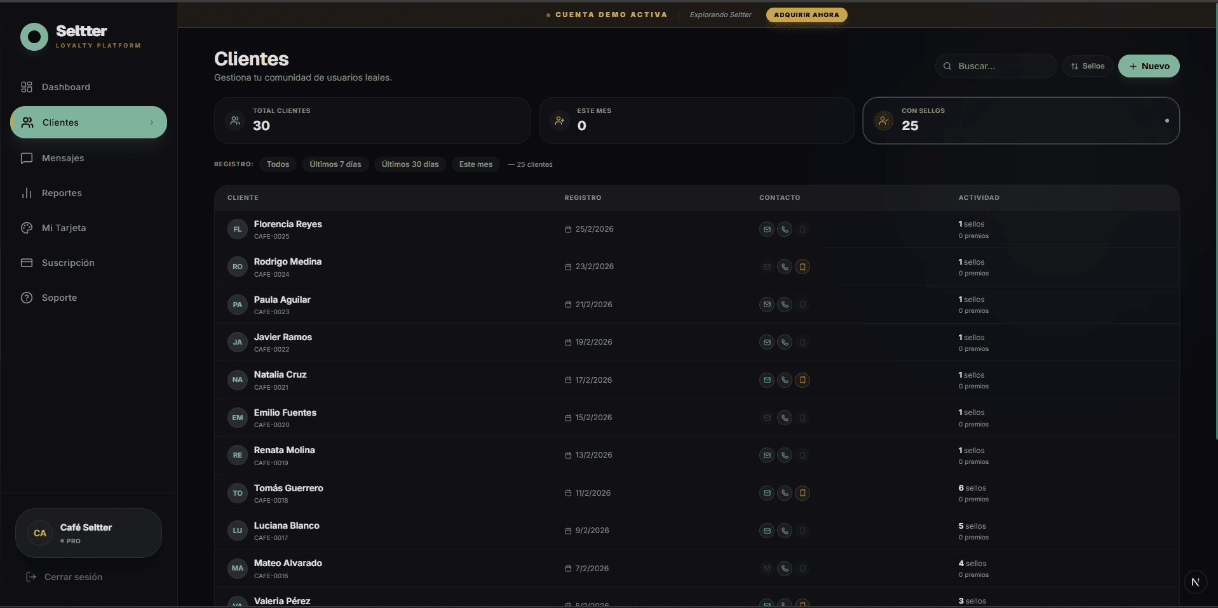This screenshot has height=608, width=1218.
Task: Select the Todos registration filter
Action: tap(278, 164)
